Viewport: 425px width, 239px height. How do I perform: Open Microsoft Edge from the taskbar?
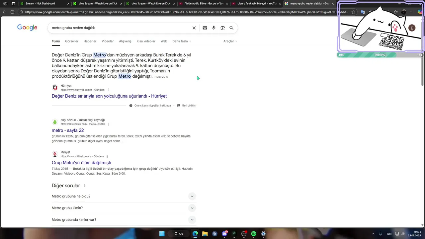pos(195,234)
